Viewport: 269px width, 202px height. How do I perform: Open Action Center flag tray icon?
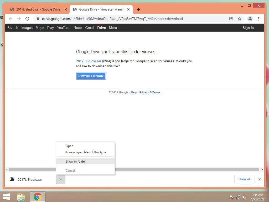(x=232, y=197)
